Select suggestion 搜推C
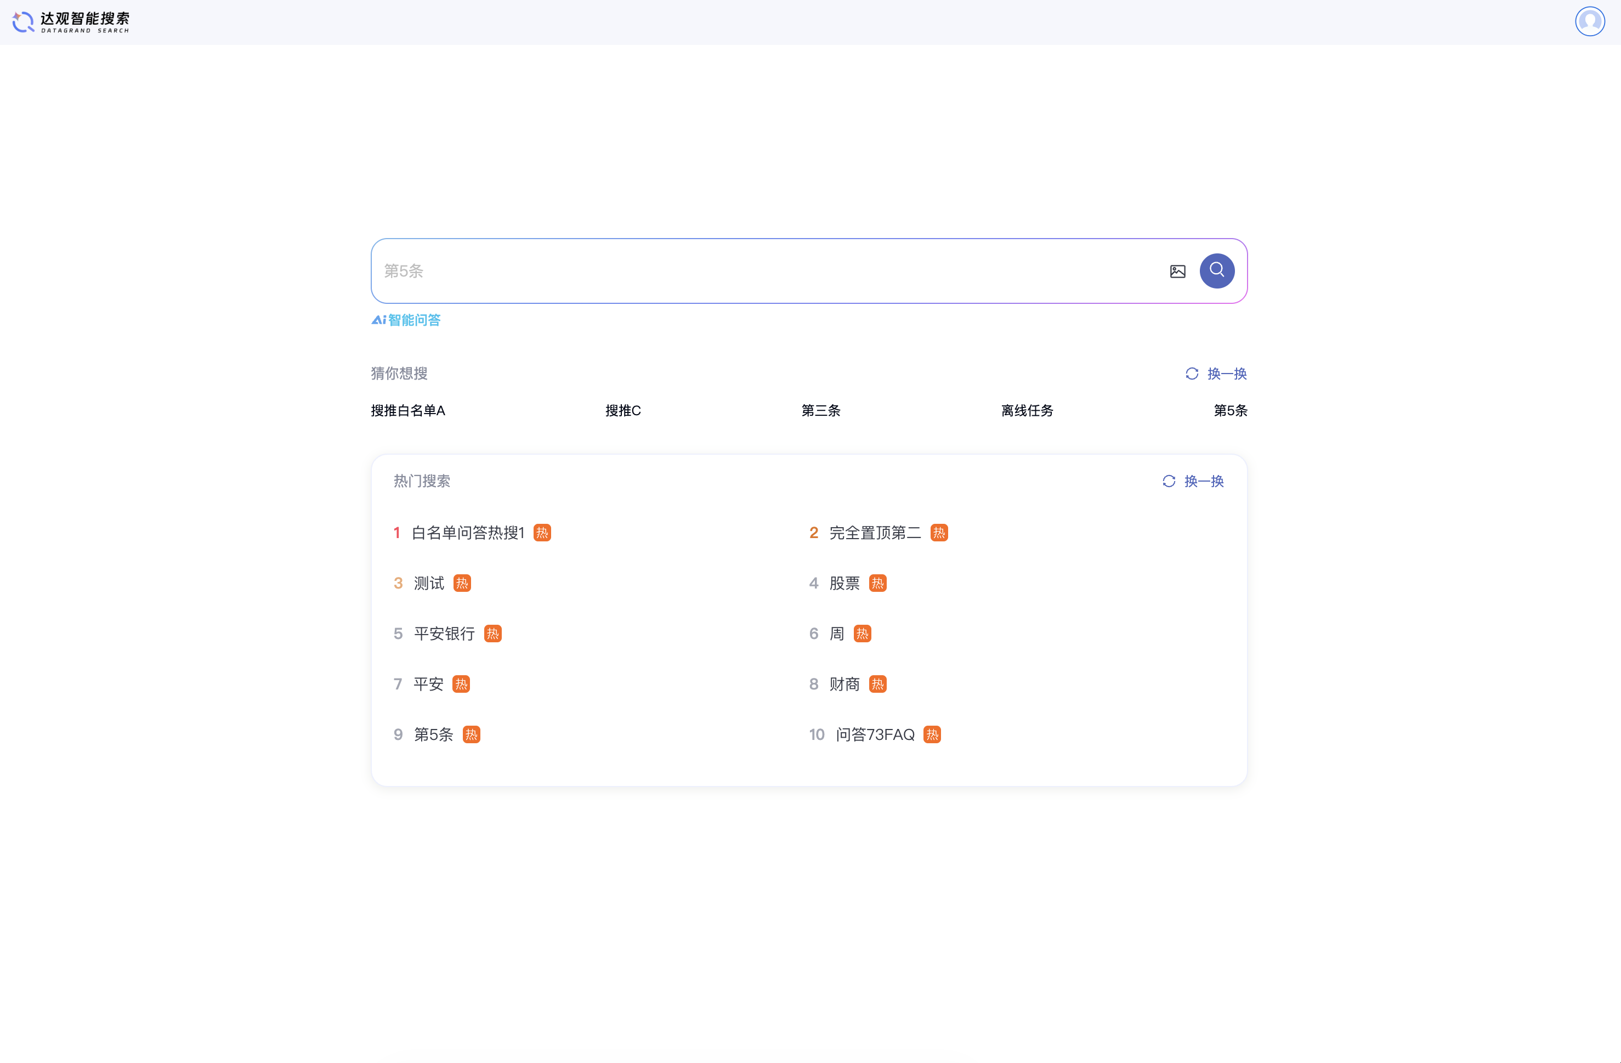 622,410
